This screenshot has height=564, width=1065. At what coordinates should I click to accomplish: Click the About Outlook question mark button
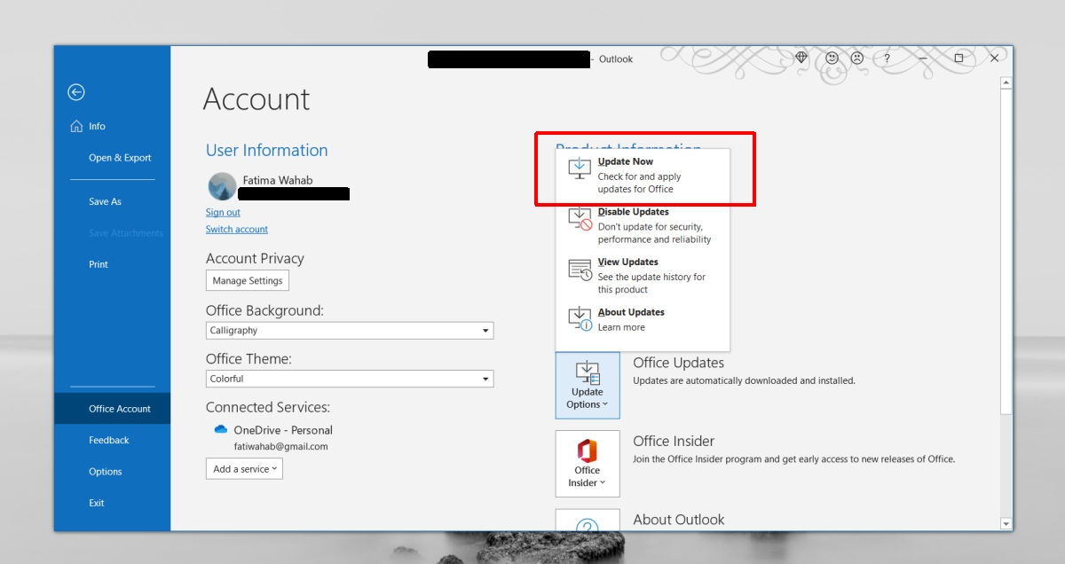tap(588, 520)
